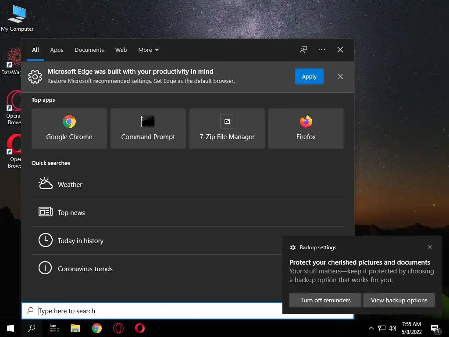Read the Protect your cherished pictures heading
Image resolution: width=449 pixels, height=337 pixels.
click(360, 262)
